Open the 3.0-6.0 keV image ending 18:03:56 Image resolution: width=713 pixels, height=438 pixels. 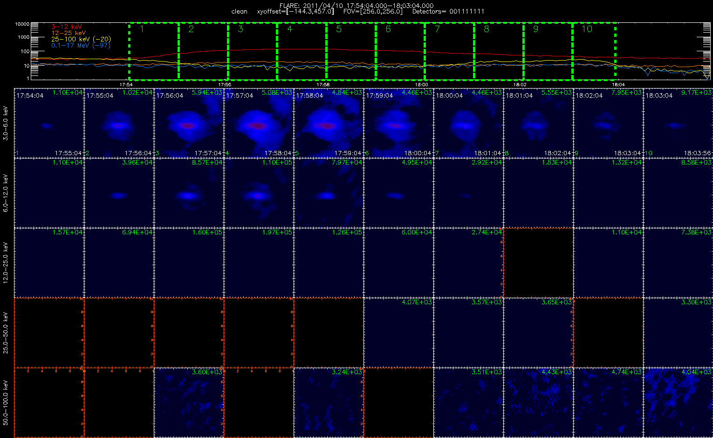pyautogui.click(x=678, y=123)
